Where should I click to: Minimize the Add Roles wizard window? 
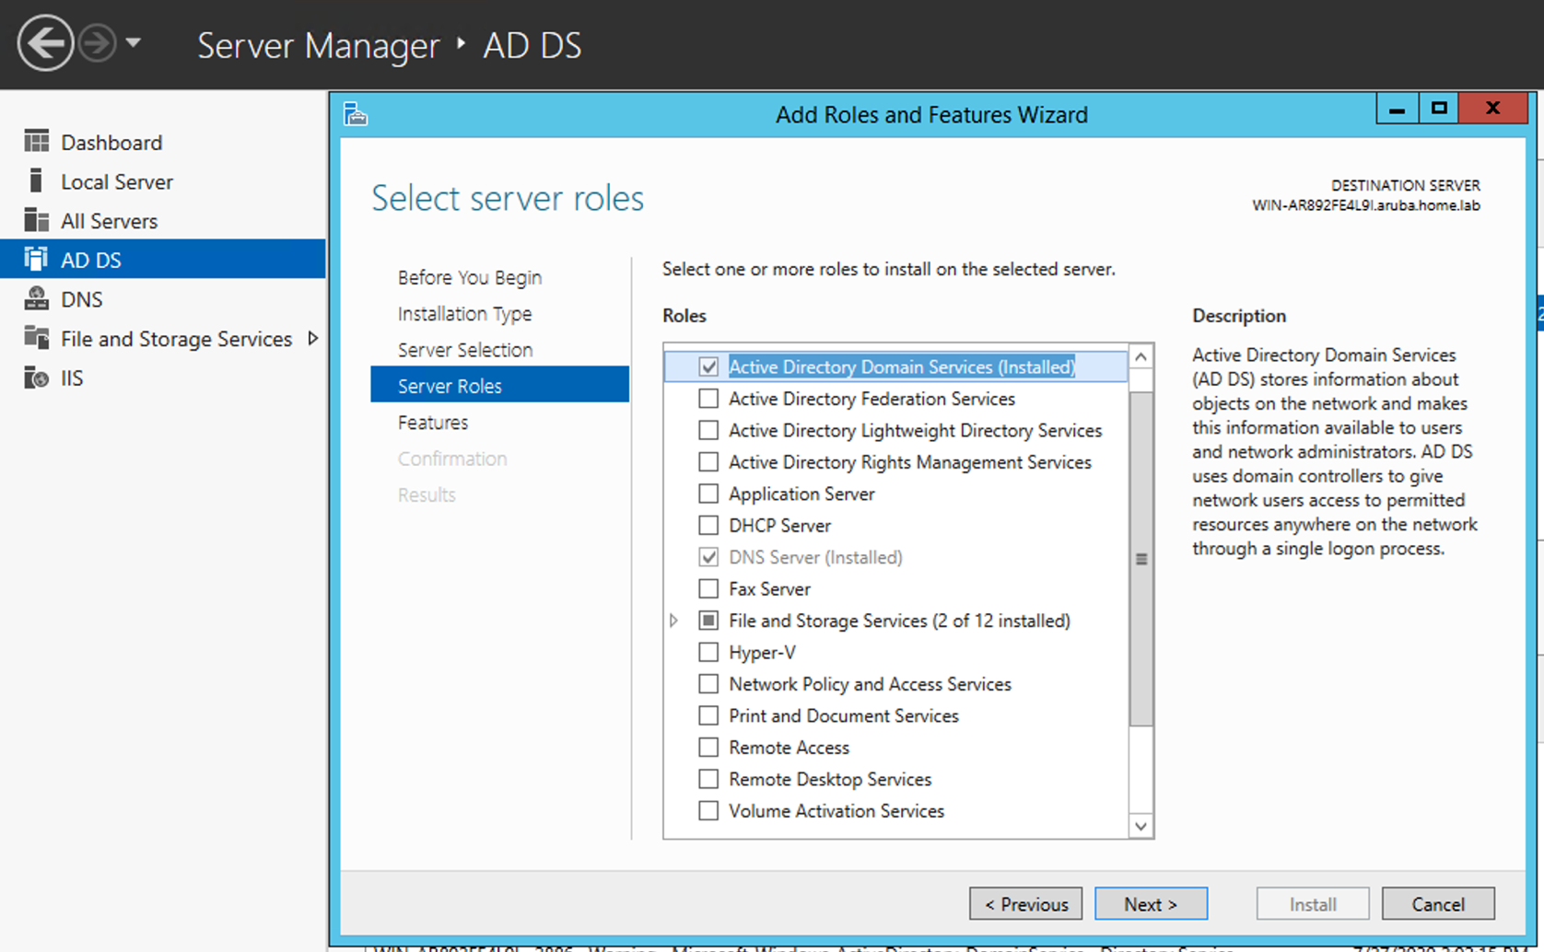1397,109
